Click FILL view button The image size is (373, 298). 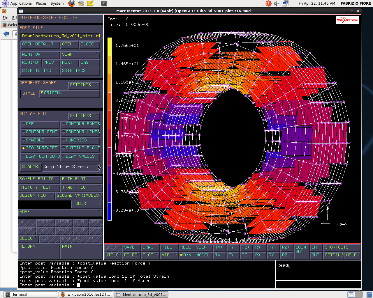pos(169,247)
